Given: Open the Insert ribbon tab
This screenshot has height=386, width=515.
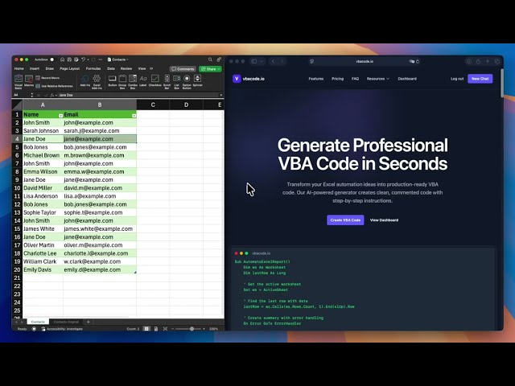Looking at the screenshot, I should (x=35, y=68).
